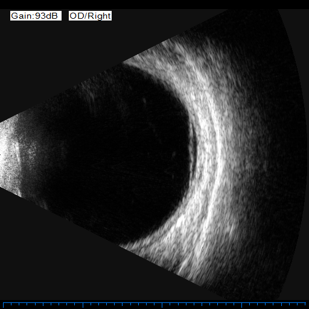Image resolution: width=309 pixels, height=309 pixels.
Task: Click the right end of blue ruler scale
Action: [305, 304]
